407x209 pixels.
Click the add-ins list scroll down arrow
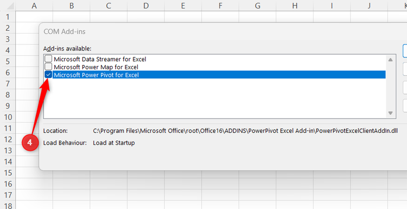390,113
